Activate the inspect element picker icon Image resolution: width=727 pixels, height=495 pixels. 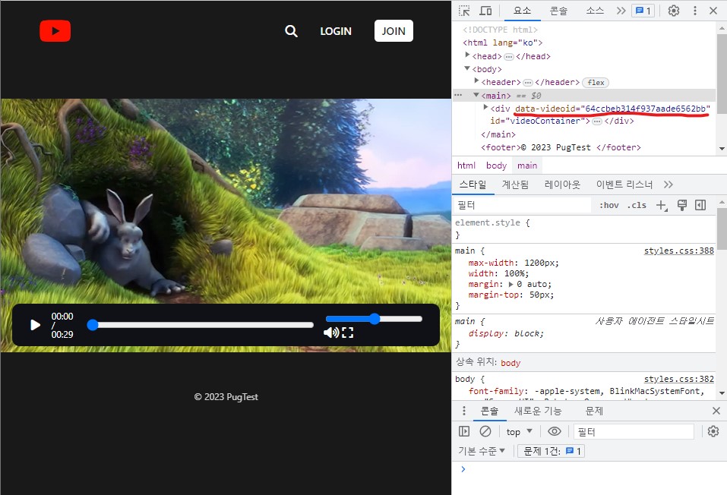tap(464, 11)
